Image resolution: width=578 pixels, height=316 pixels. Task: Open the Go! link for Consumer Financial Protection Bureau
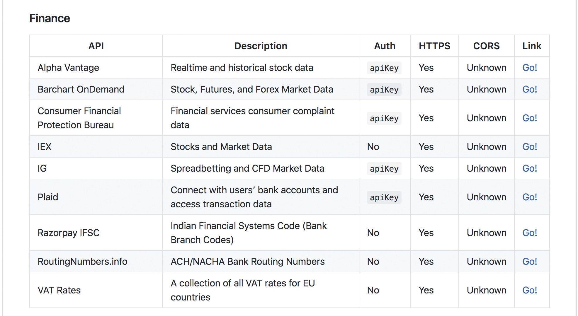[x=529, y=118]
